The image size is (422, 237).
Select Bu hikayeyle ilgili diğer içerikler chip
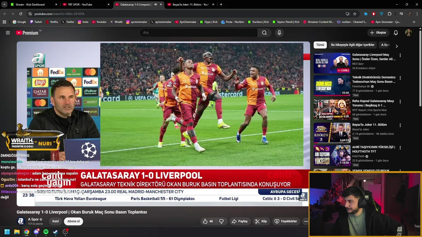[353, 45]
